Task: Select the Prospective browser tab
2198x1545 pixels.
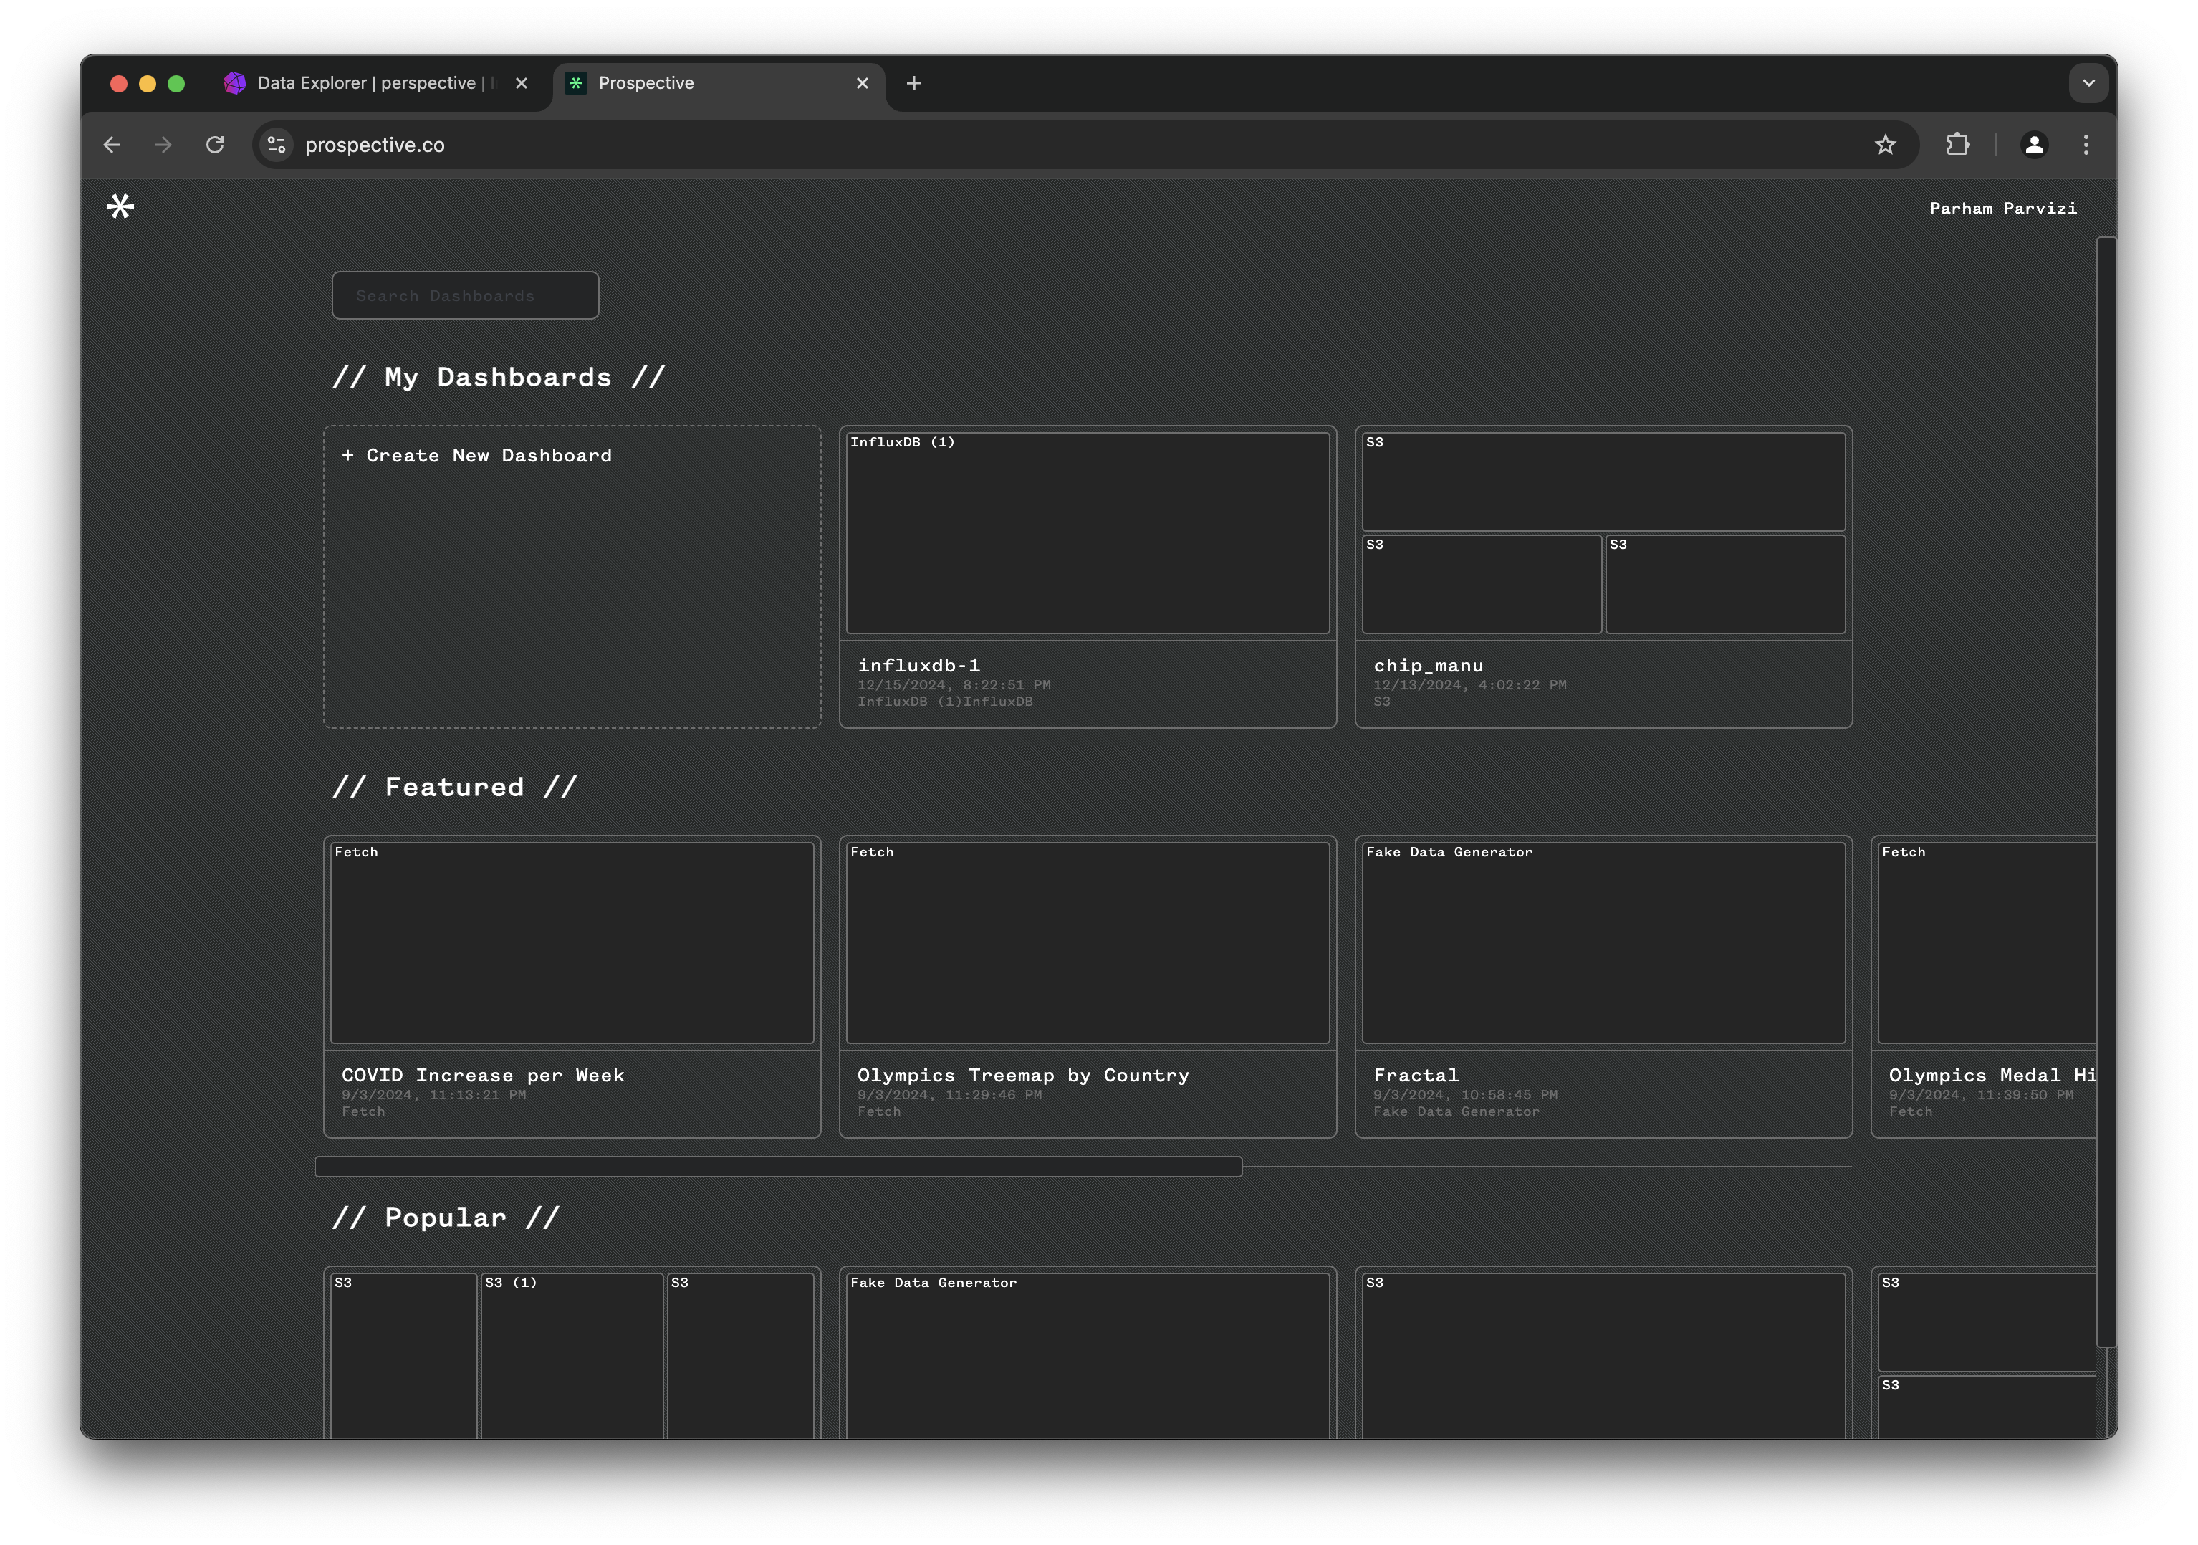Action: [x=718, y=83]
